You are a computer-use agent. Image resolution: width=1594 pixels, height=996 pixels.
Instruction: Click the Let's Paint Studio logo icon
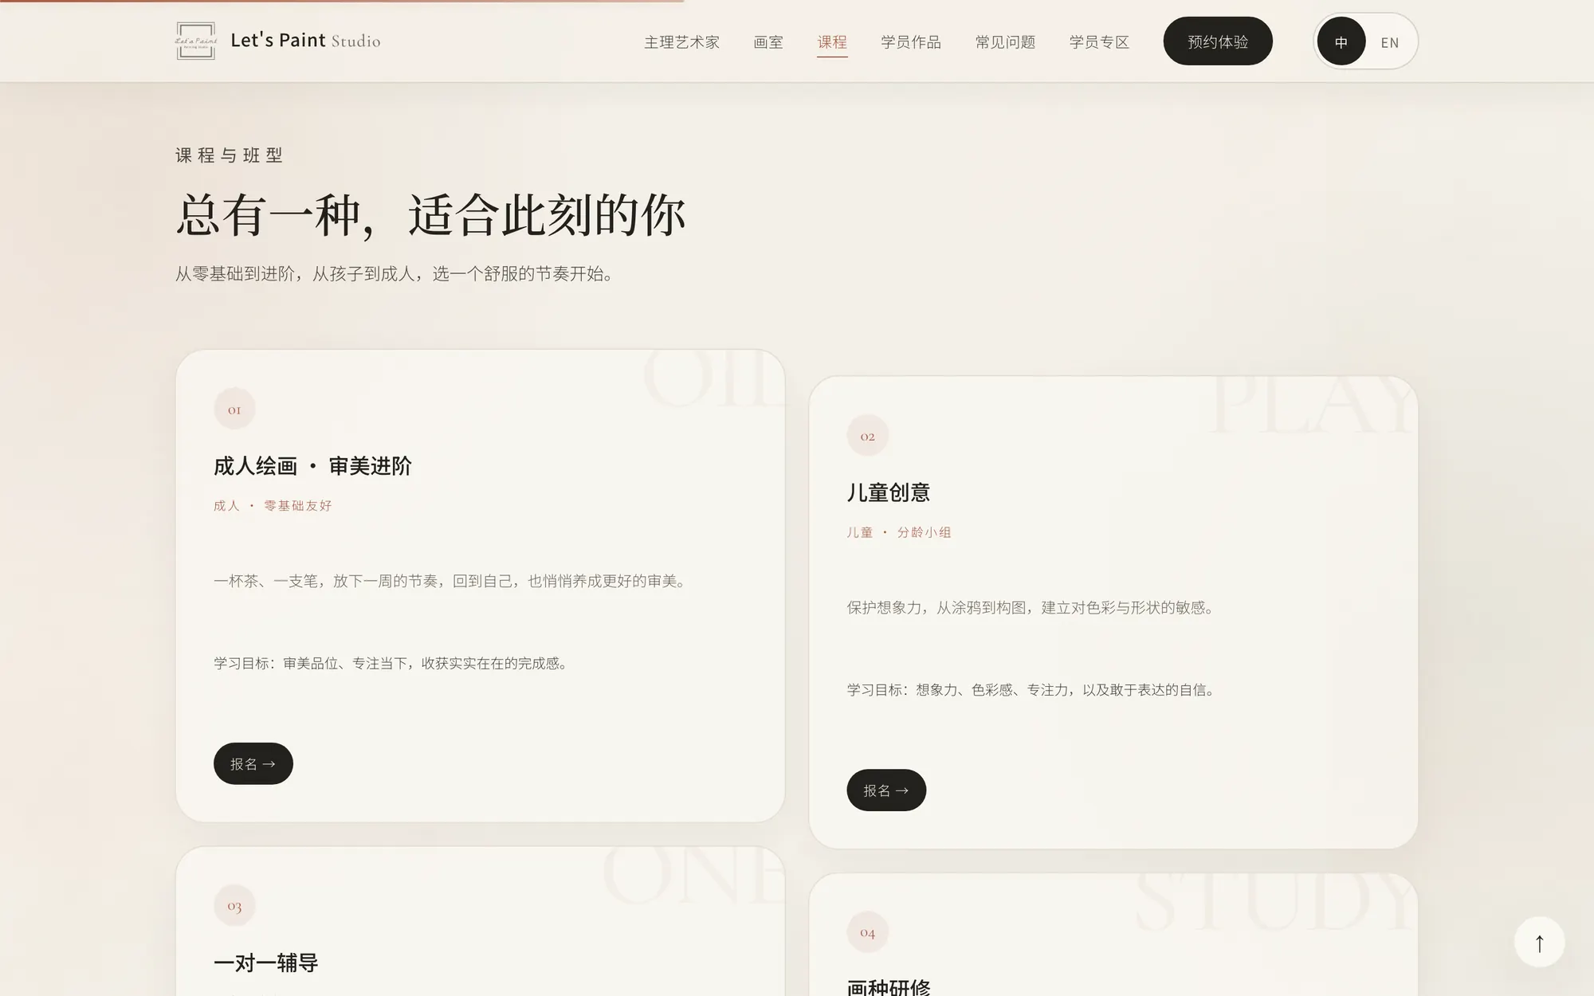coord(195,41)
